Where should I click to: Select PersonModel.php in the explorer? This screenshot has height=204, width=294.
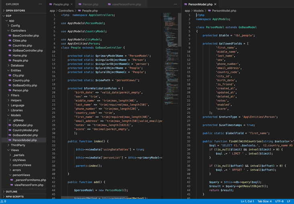[x=24, y=140]
